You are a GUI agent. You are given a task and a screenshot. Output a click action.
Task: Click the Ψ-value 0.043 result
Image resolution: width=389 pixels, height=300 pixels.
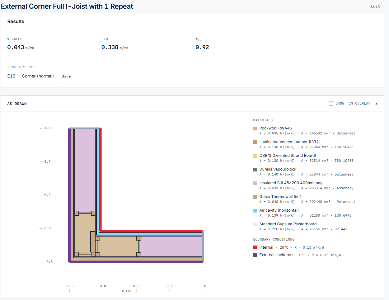pos(16,47)
